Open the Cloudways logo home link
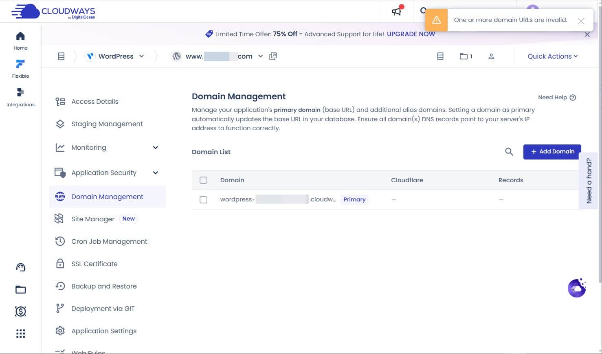The height and width of the screenshot is (354, 602). [x=53, y=11]
